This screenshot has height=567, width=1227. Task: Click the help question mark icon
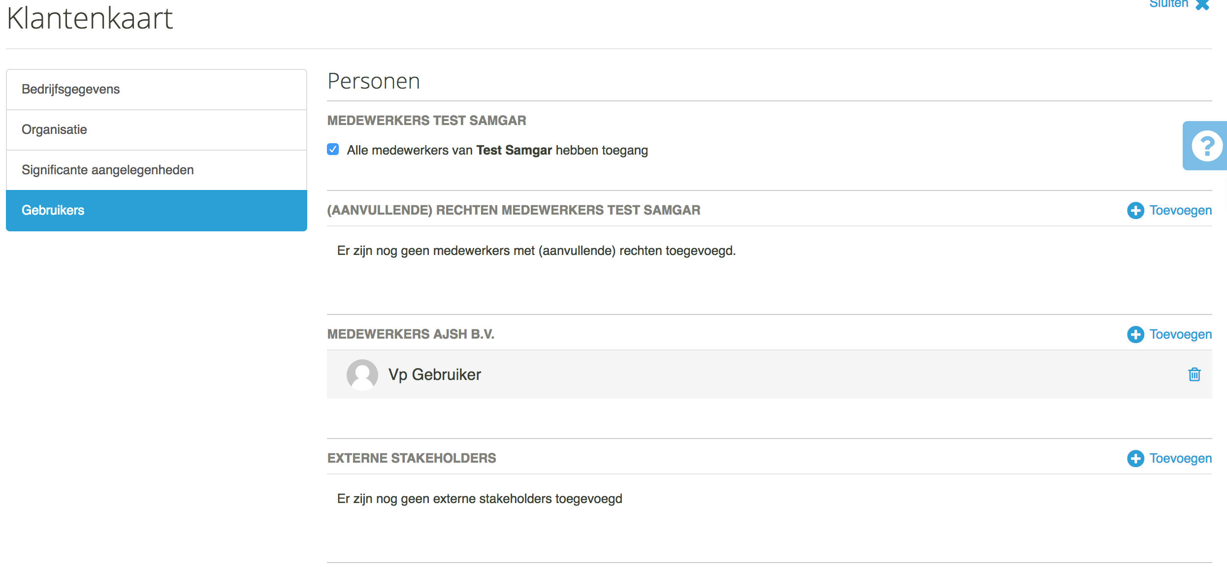[x=1206, y=146]
